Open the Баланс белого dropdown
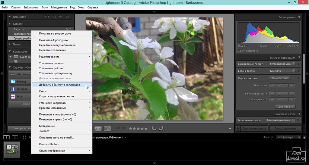The width and height of the screenshot is (309, 165). (282, 71)
